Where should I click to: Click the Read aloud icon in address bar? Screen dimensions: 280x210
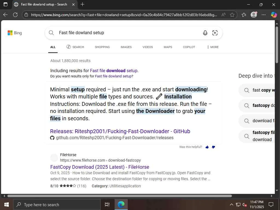click(x=223, y=15)
